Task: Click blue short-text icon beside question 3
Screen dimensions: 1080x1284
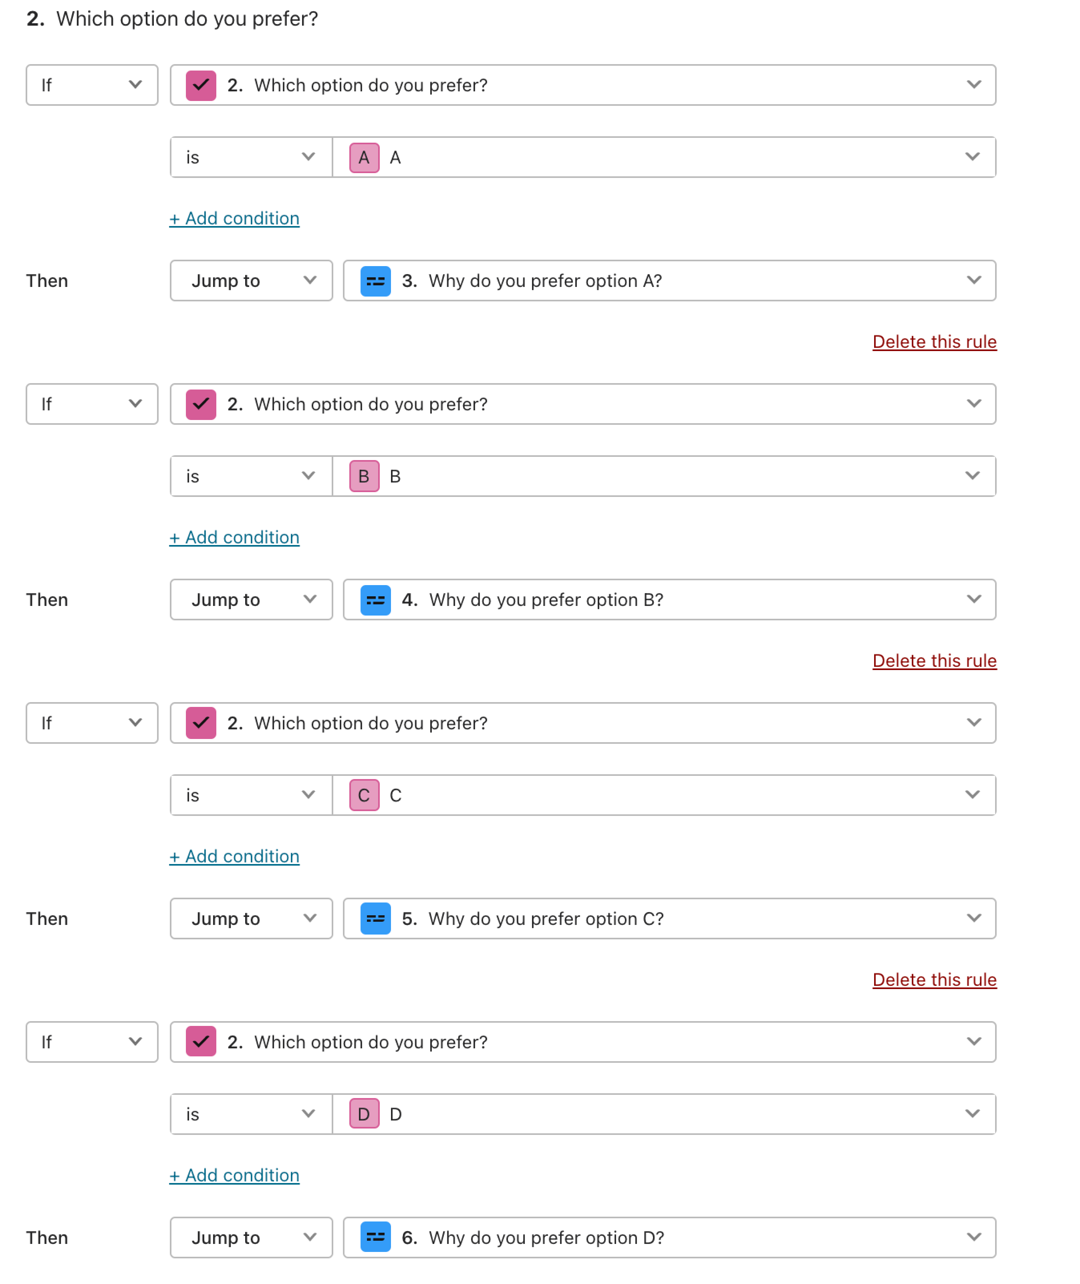Action: pyautogui.click(x=375, y=281)
